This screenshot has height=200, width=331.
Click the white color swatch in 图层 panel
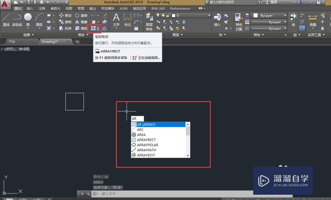(173, 15)
